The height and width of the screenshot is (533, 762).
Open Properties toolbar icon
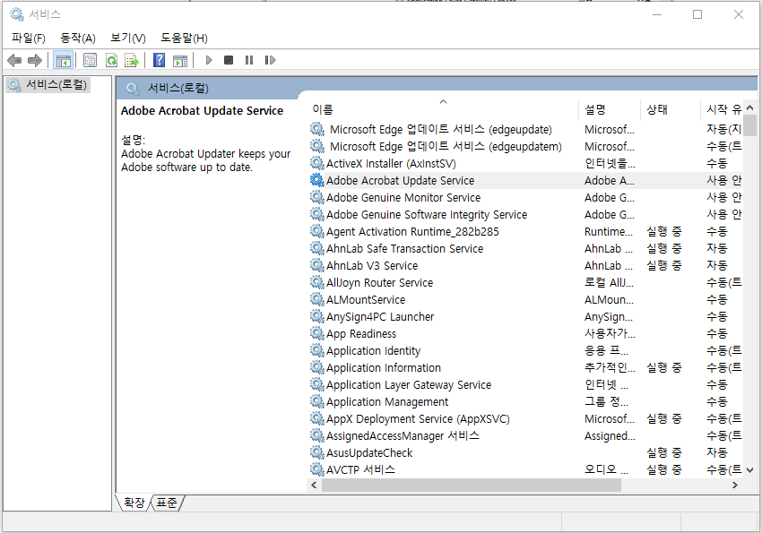tap(90, 60)
